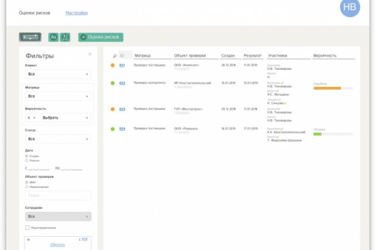This screenshot has width=375, height=250.
Task: Click the Aa font size button
Action: tap(53, 37)
